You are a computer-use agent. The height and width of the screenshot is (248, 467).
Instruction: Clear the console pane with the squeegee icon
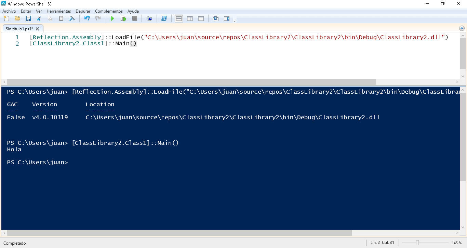[72, 18]
